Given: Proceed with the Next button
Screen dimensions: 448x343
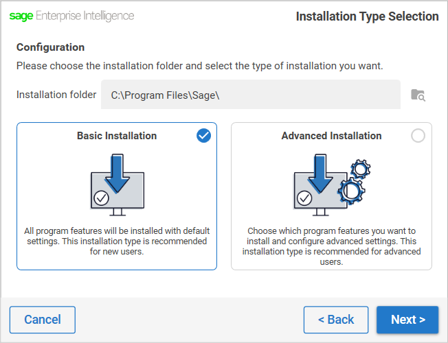Looking at the screenshot, I should point(407,320).
